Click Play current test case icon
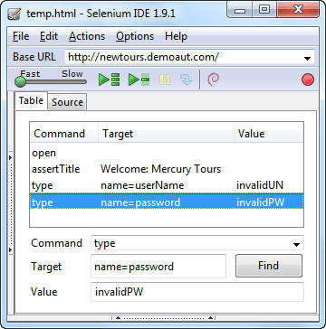Image resolution: width=326 pixels, height=329 pixels. (139, 80)
